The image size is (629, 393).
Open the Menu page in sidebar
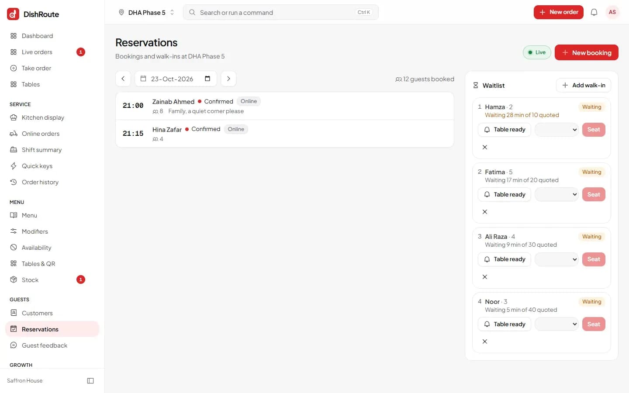click(x=52, y=215)
